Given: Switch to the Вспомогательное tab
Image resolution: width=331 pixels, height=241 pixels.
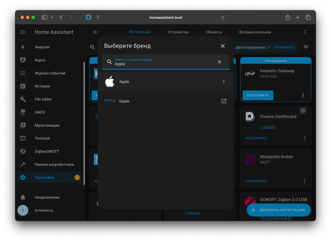Looking at the screenshot, I should click(255, 32).
